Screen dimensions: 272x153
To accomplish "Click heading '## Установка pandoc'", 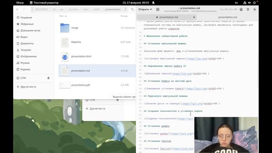I will click(157, 126).
